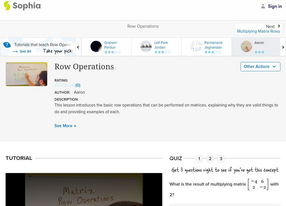Go to Next: Multiplying Matrix Rows

pos(258,29)
